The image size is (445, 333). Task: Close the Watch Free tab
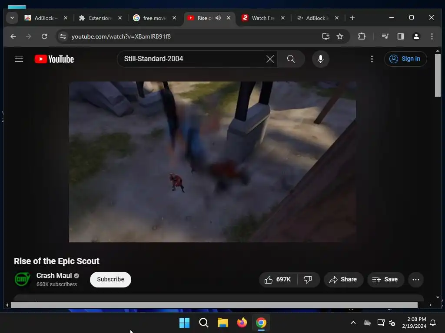tap(282, 18)
